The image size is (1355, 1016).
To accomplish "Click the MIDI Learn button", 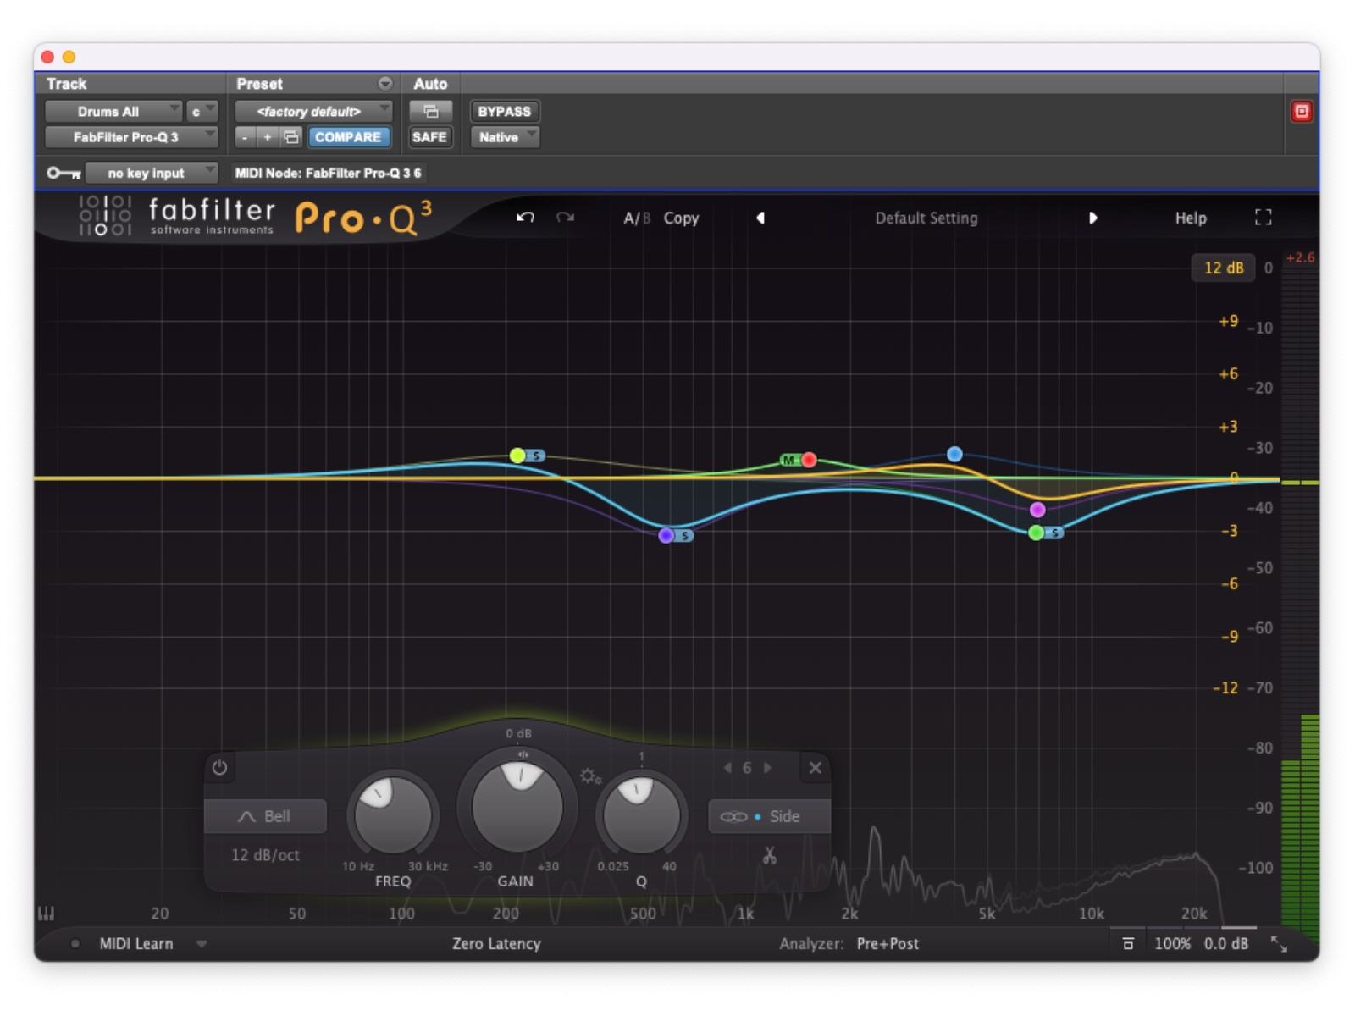I will pyautogui.click(x=135, y=943).
